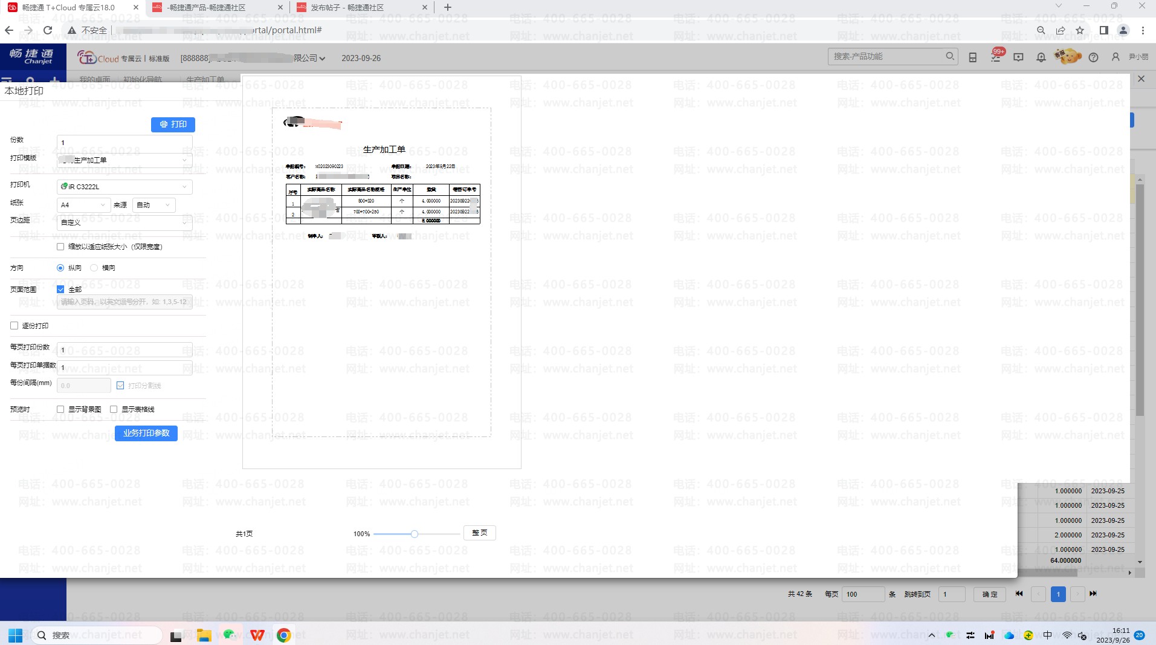Open the margins 自定义 dropdown

coord(124,222)
